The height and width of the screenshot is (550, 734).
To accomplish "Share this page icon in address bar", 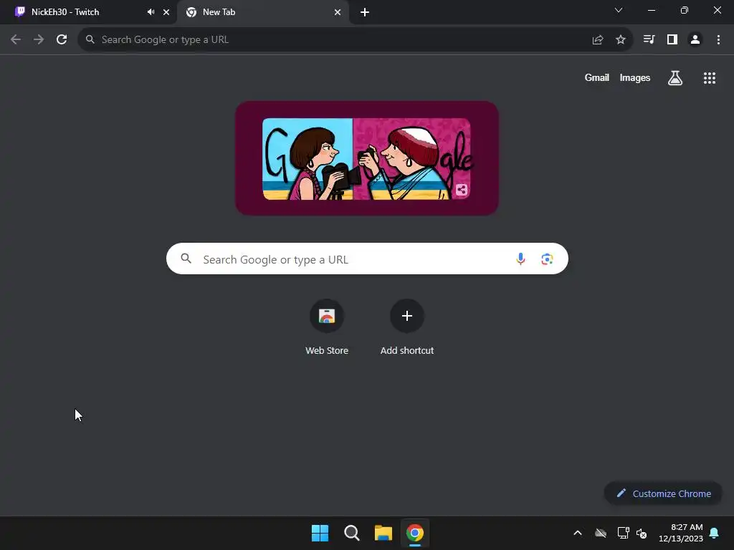I will (x=598, y=40).
